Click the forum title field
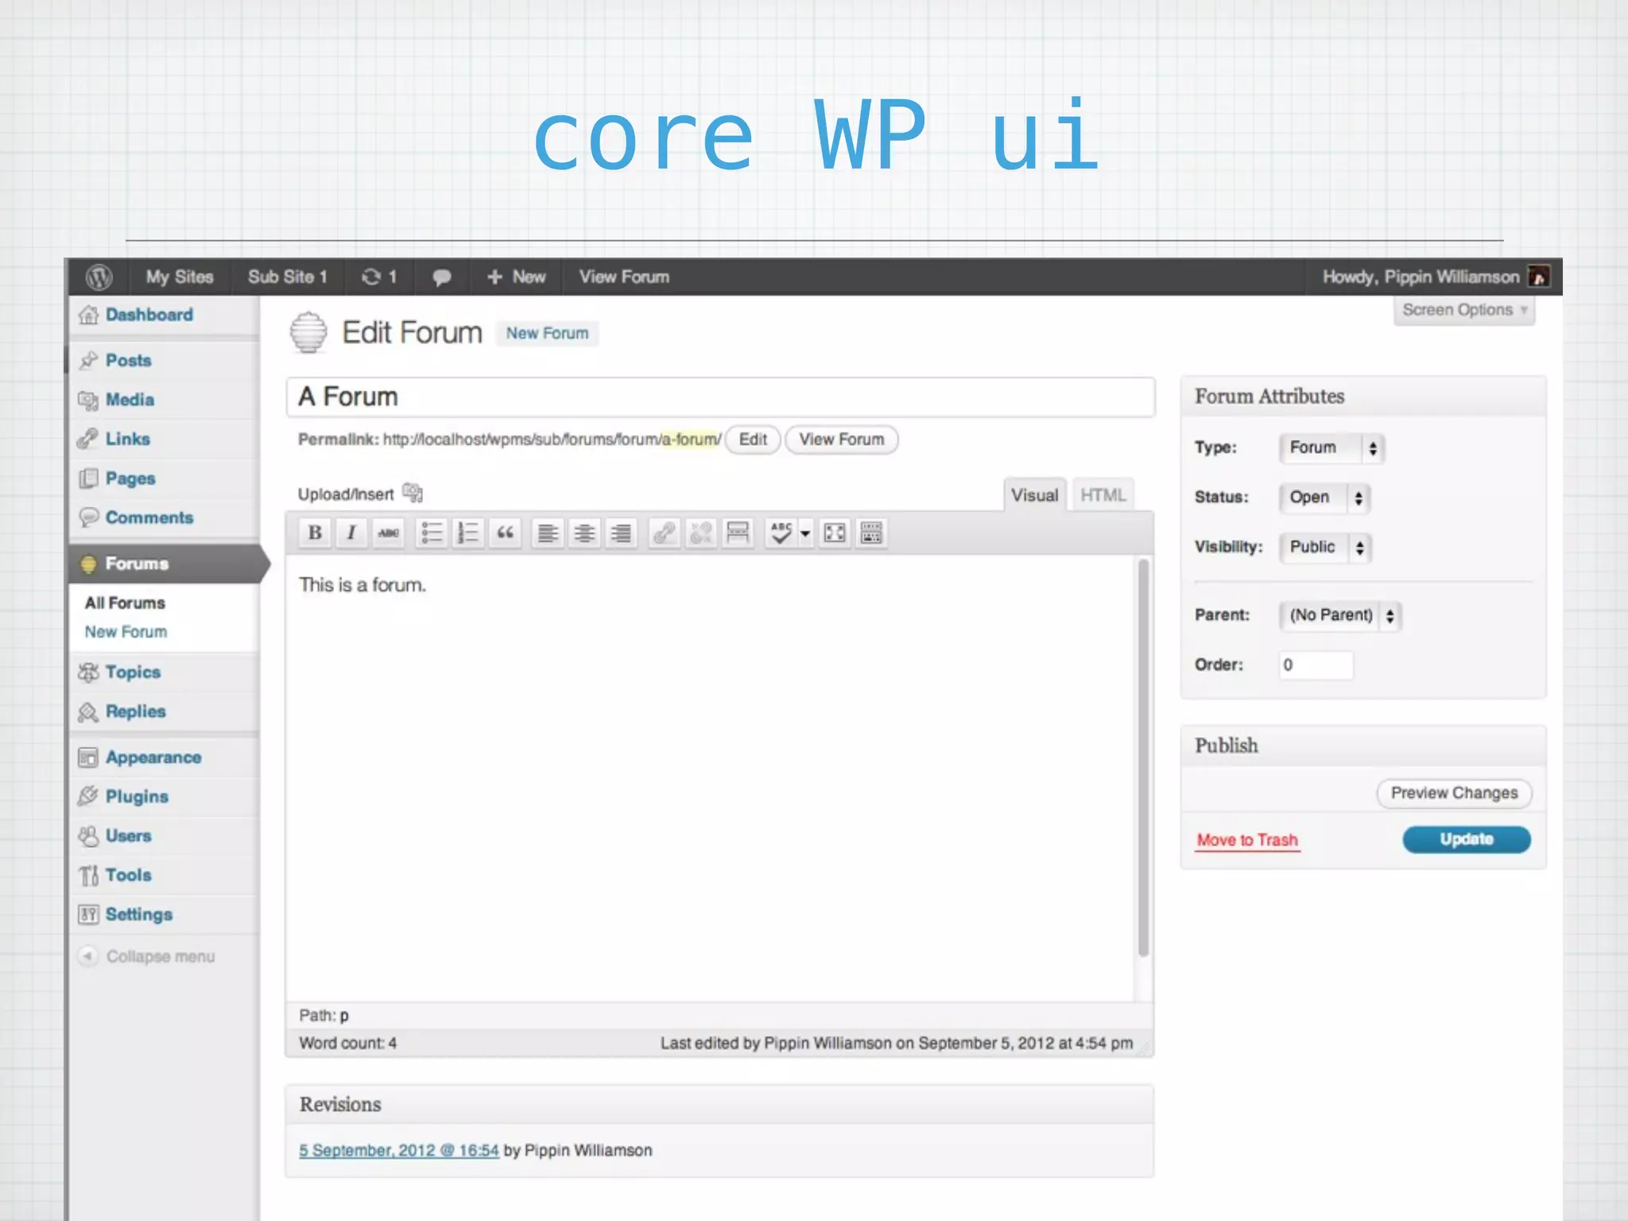Viewport: 1628px width, 1221px height. [720, 397]
